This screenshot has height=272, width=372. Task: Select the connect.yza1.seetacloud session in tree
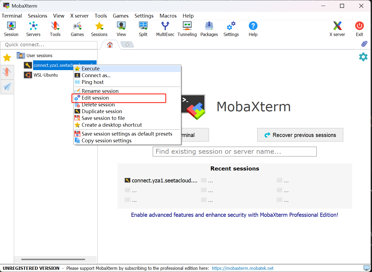click(53, 65)
